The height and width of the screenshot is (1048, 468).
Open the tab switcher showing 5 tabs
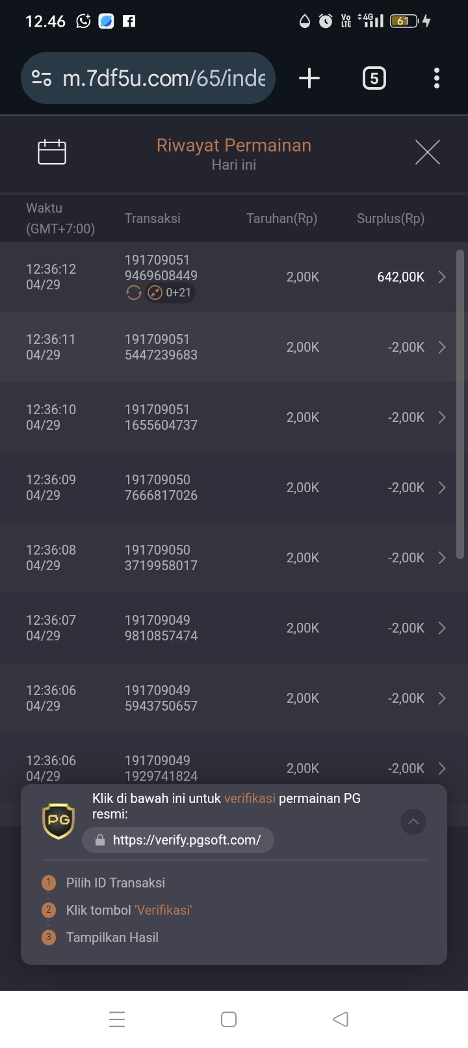pyautogui.click(x=374, y=79)
